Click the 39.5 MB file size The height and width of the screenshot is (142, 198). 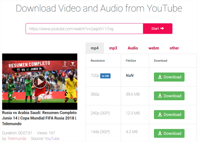point(133,94)
